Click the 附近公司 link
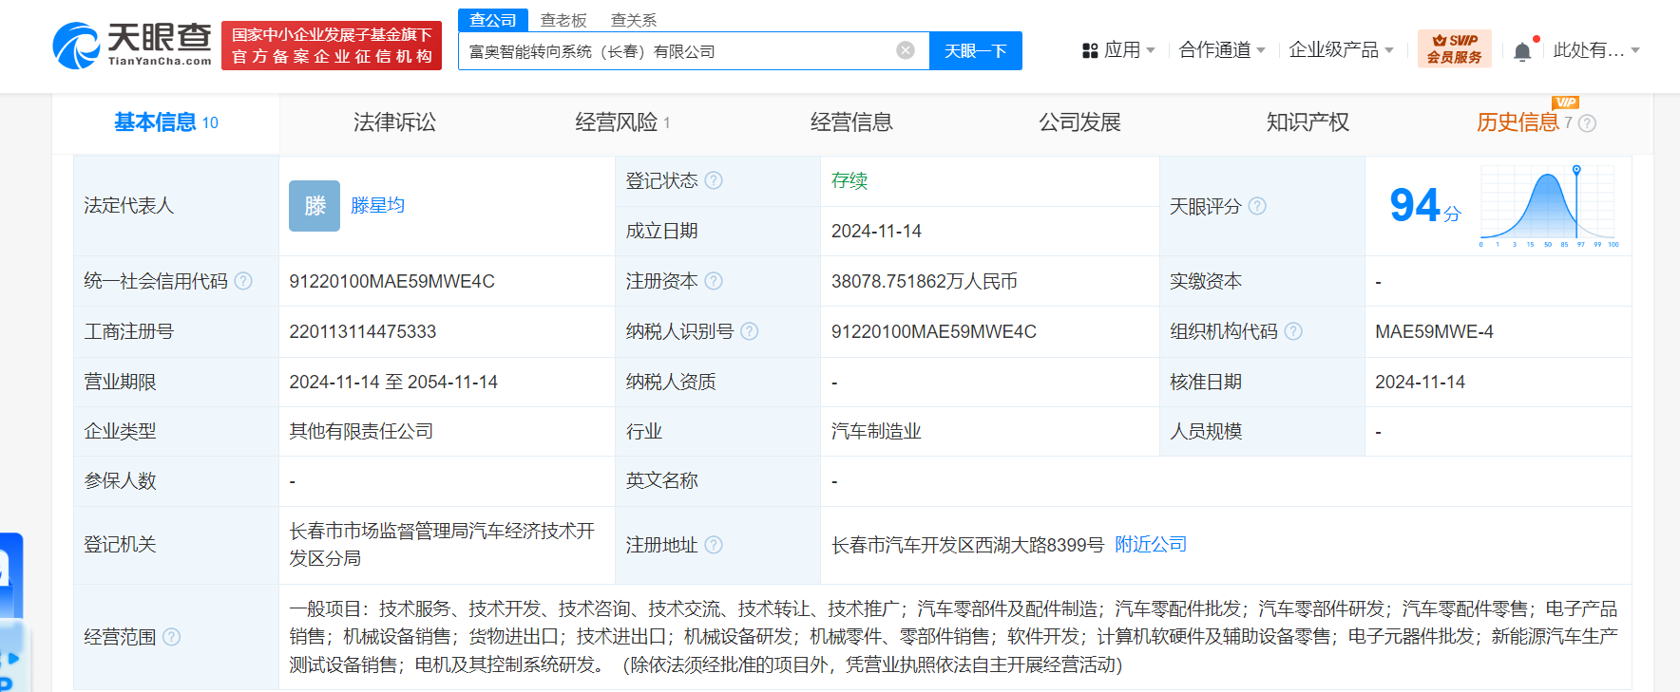This screenshot has width=1680, height=692. [1150, 545]
